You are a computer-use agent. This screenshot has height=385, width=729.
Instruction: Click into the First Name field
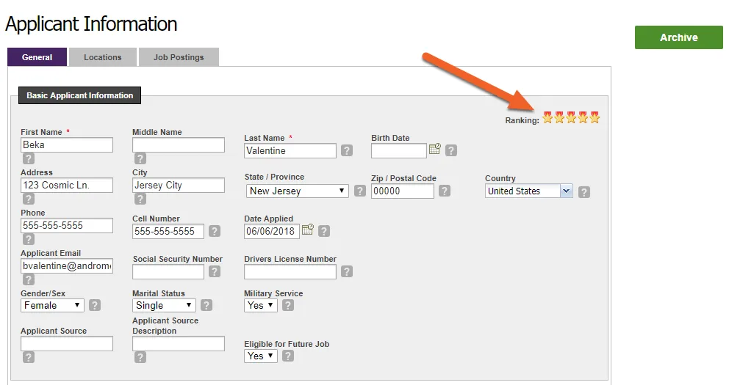tap(66, 144)
